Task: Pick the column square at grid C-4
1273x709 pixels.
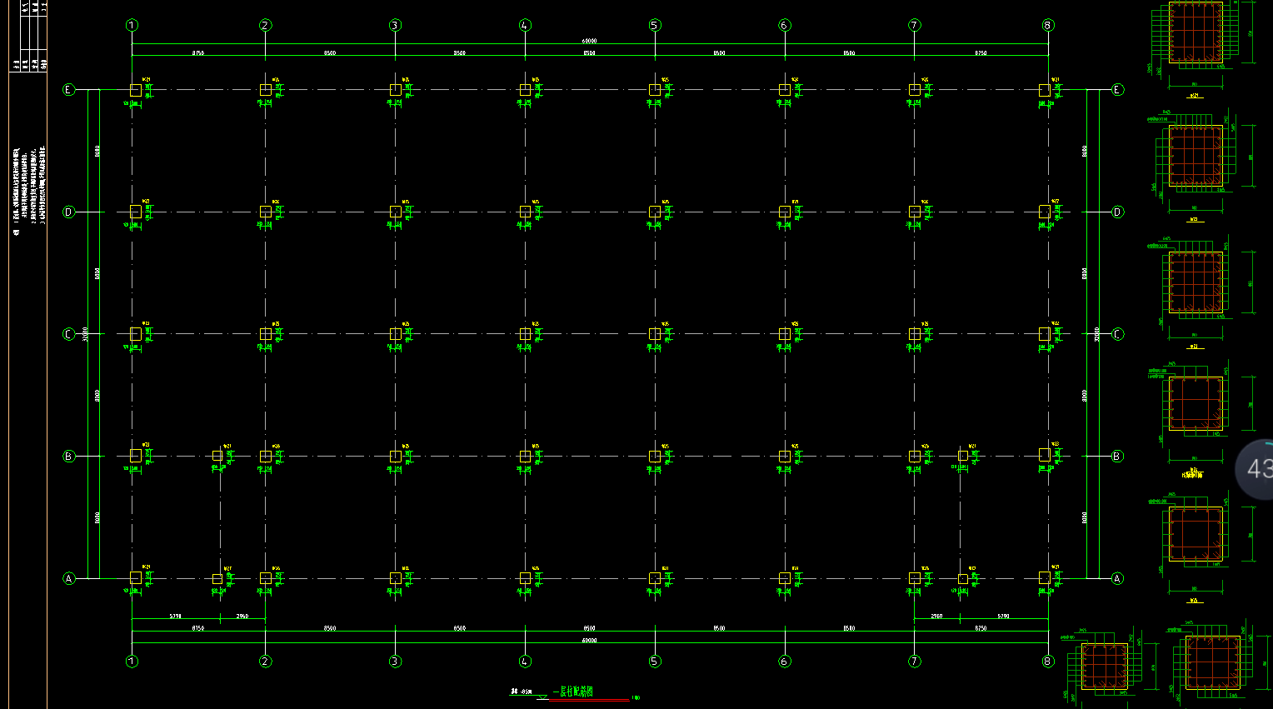Action: click(525, 334)
